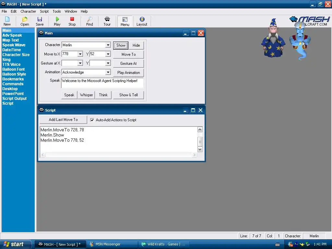Select the Sing sidebar item

[x=6, y=60]
